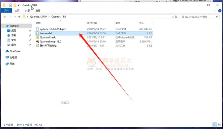Click the 102 KB size cell
The image size is (223, 129).
pyautogui.click(x=148, y=37)
